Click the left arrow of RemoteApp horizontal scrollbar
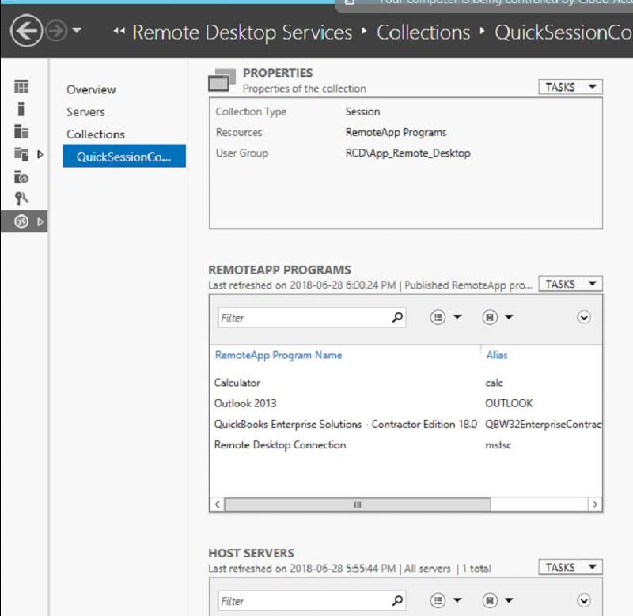 [x=218, y=505]
